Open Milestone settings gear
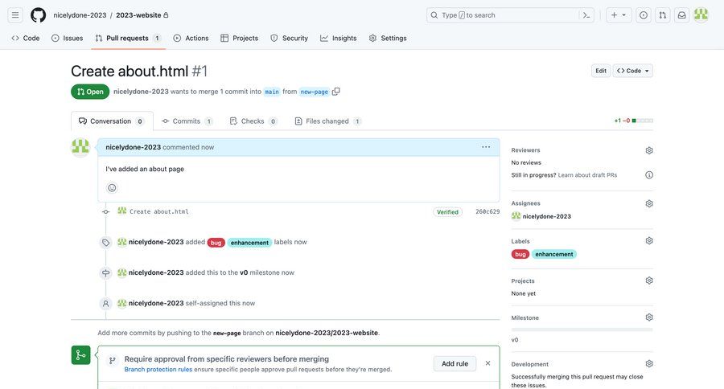Viewport: 724px width, 389px height. (649, 317)
